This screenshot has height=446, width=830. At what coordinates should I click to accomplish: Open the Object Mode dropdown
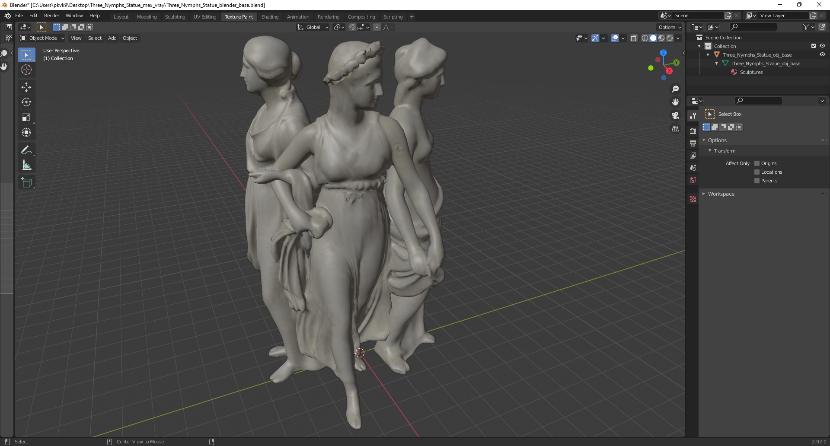[x=42, y=38]
